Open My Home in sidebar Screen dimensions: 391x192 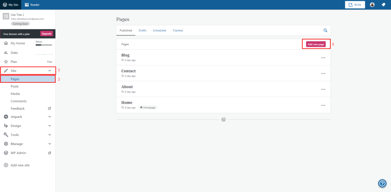pos(18,43)
